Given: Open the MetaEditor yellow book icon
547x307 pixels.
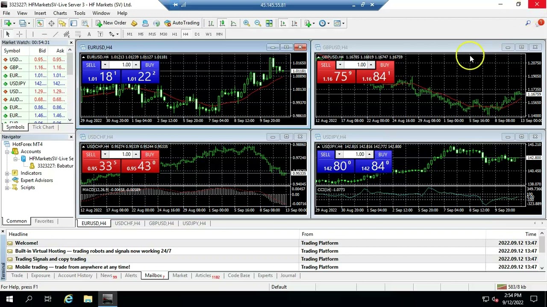Looking at the screenshot, I should click(x=134, y=23).
